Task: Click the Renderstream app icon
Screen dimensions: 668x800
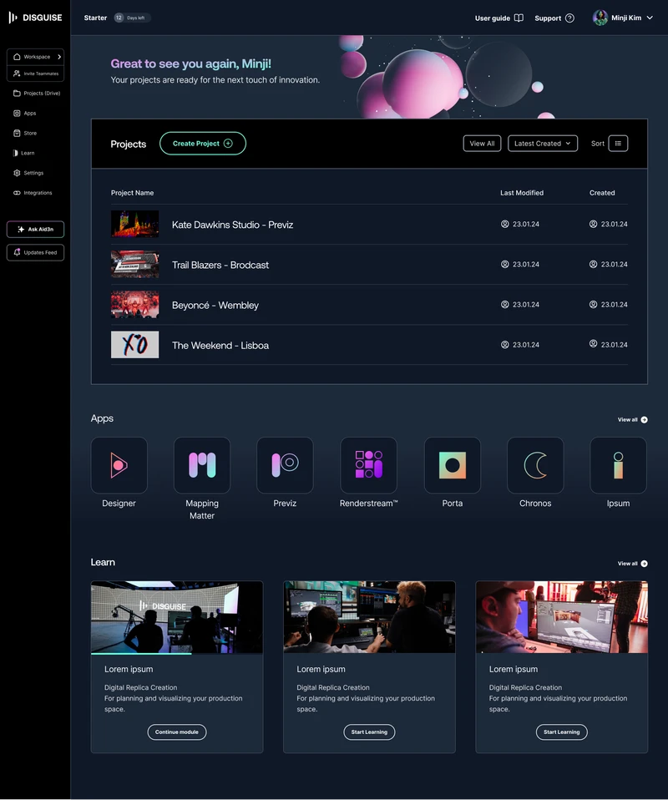Action: point(368,465)
